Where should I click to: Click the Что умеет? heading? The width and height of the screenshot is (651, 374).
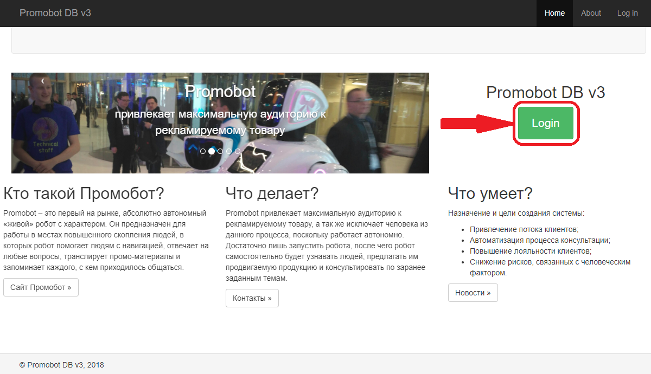(x=490, y=194)
